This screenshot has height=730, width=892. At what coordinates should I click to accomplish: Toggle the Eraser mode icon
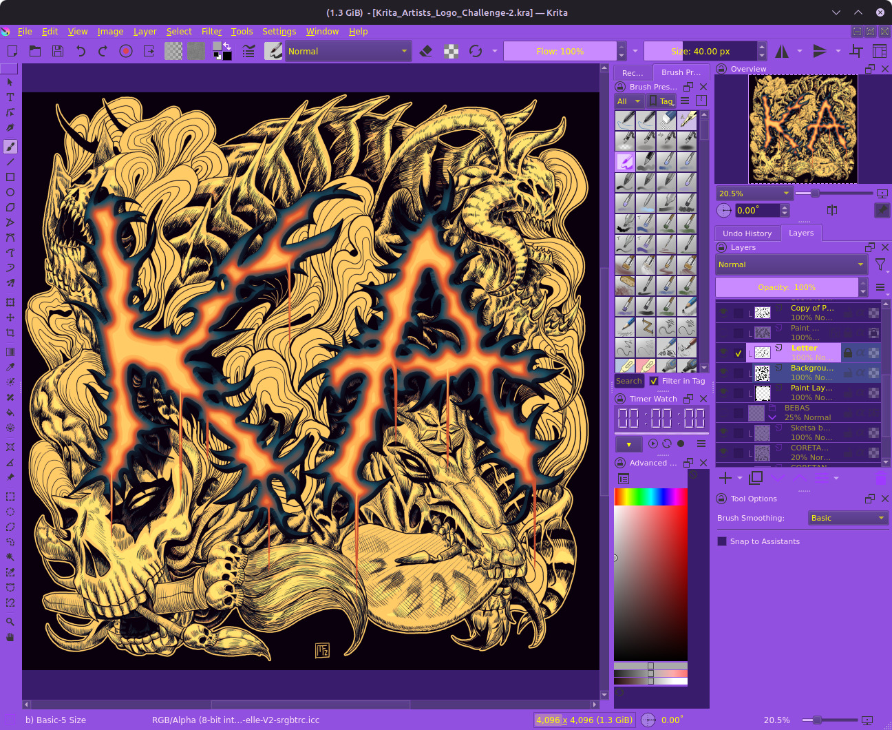coord(426,51)
